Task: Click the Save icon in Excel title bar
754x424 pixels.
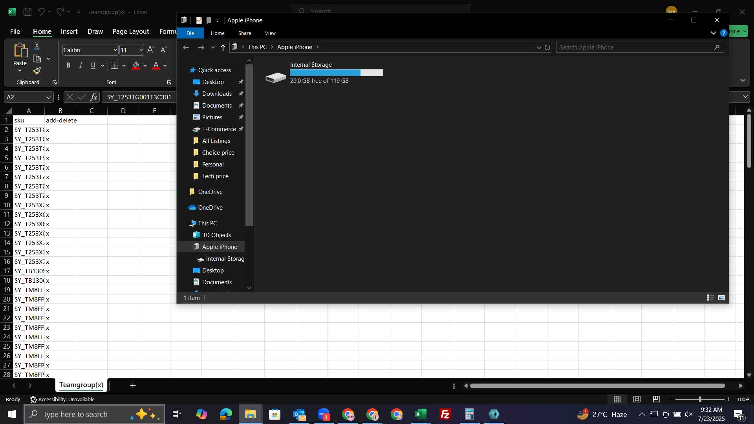Action: click(27, 12)
